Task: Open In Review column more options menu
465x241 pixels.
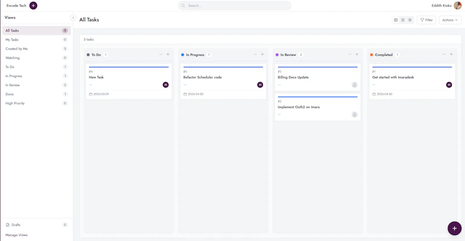Action: 350,55
